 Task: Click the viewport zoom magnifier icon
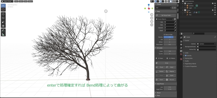(152, 15)
